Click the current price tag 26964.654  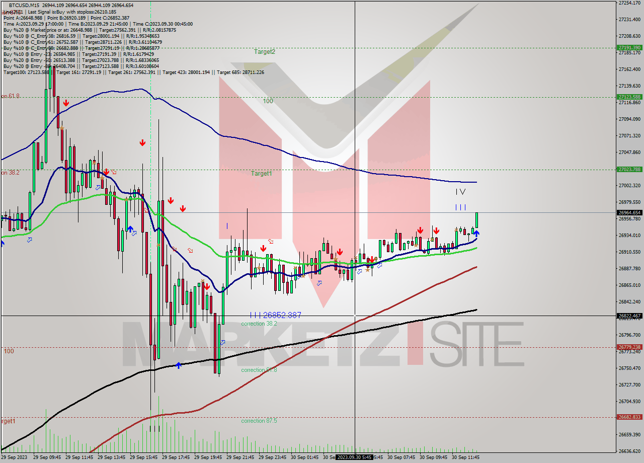tap(629, 212)
